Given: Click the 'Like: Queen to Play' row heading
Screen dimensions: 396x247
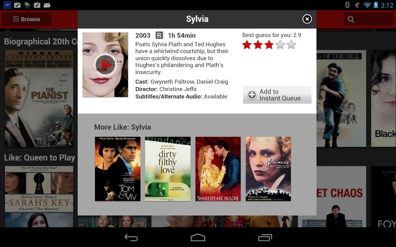Looking at the screenshot, I should (x=40, y=157).
